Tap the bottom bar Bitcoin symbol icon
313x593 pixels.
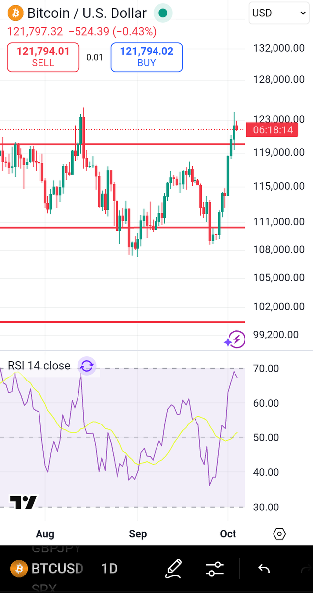coord(19,568)
